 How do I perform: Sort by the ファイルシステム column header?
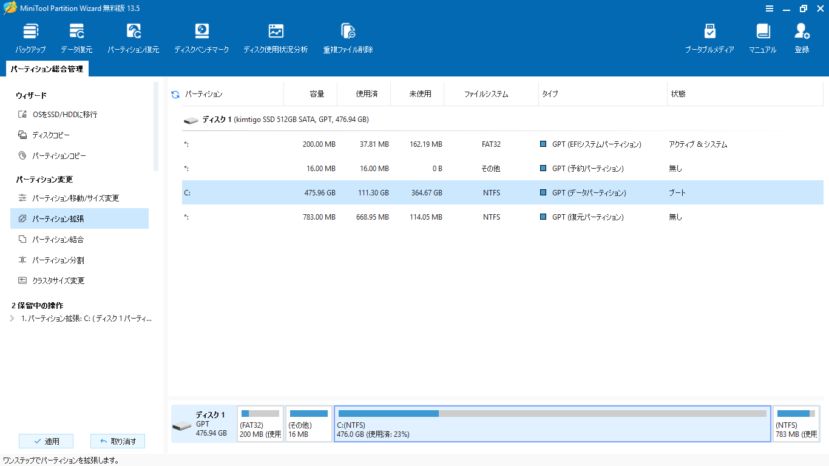tap(486, 94)
